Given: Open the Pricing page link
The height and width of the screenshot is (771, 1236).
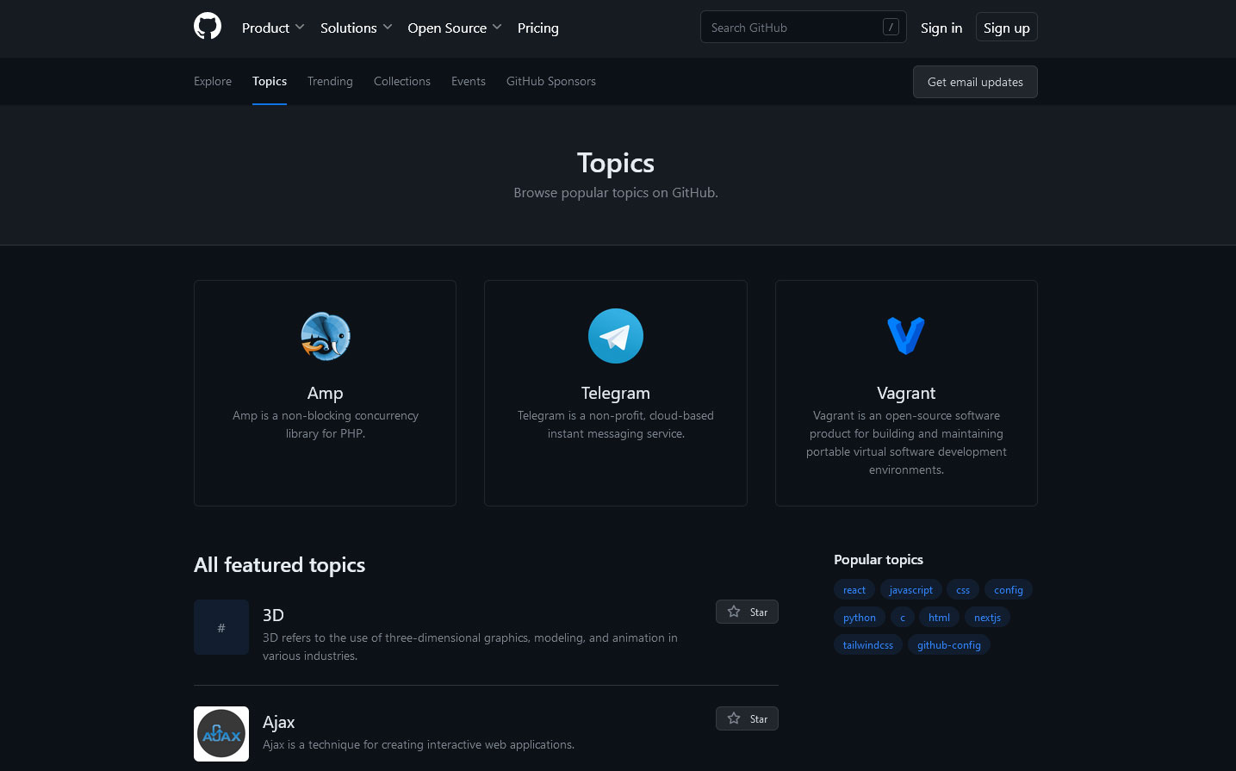Looking at the screenshot, I should (x=537, y=28).
